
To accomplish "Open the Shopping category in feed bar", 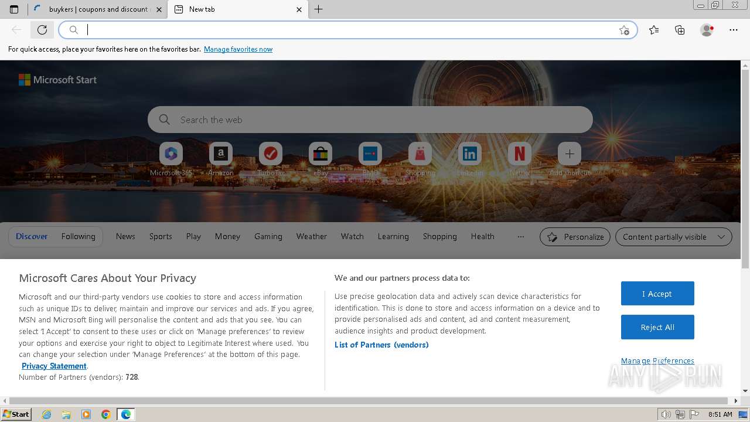I will pos(440,237).
